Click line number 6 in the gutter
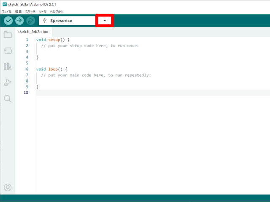Screen dimensions: 270x202 click(x=27, y=69)
